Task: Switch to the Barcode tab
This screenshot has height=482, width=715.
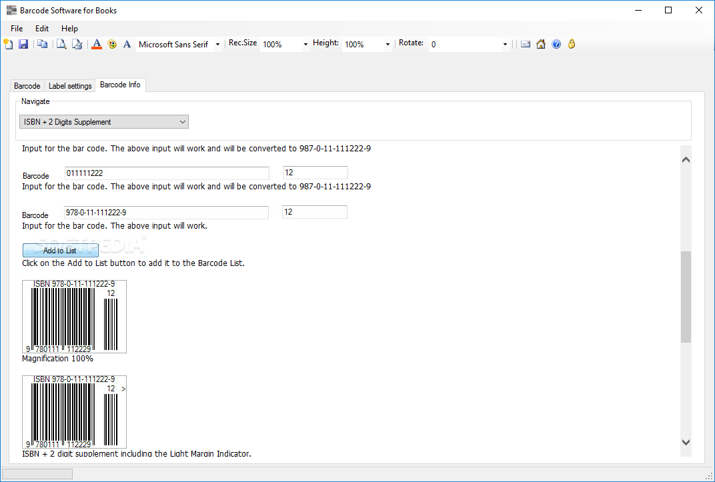Action: click(27, 85)
